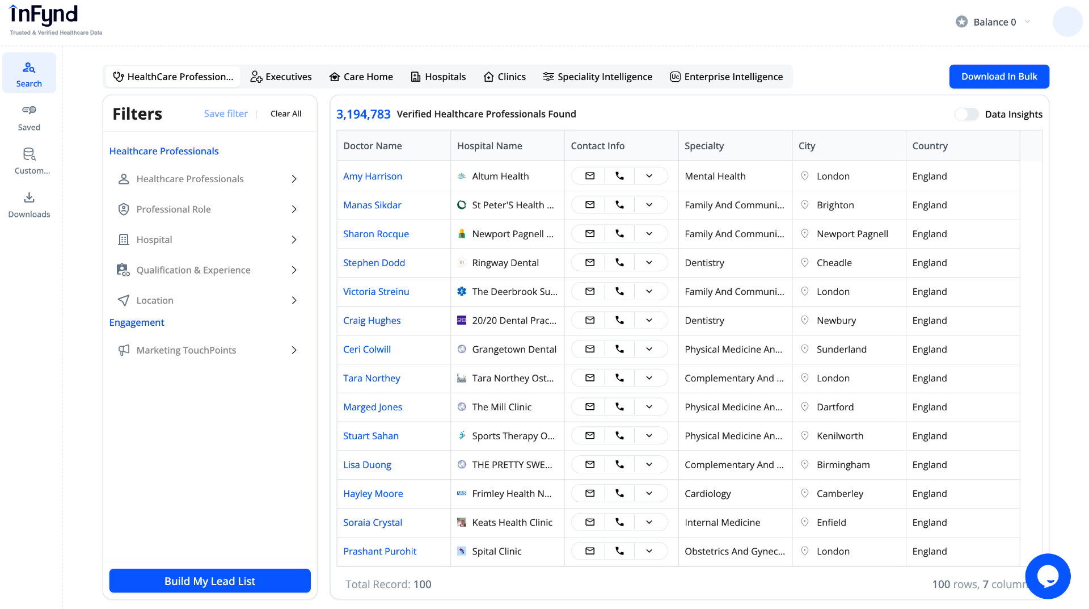Open the Balance dropdown arrow

tap(1027, 22)
